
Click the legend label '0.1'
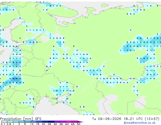[3, 124]
